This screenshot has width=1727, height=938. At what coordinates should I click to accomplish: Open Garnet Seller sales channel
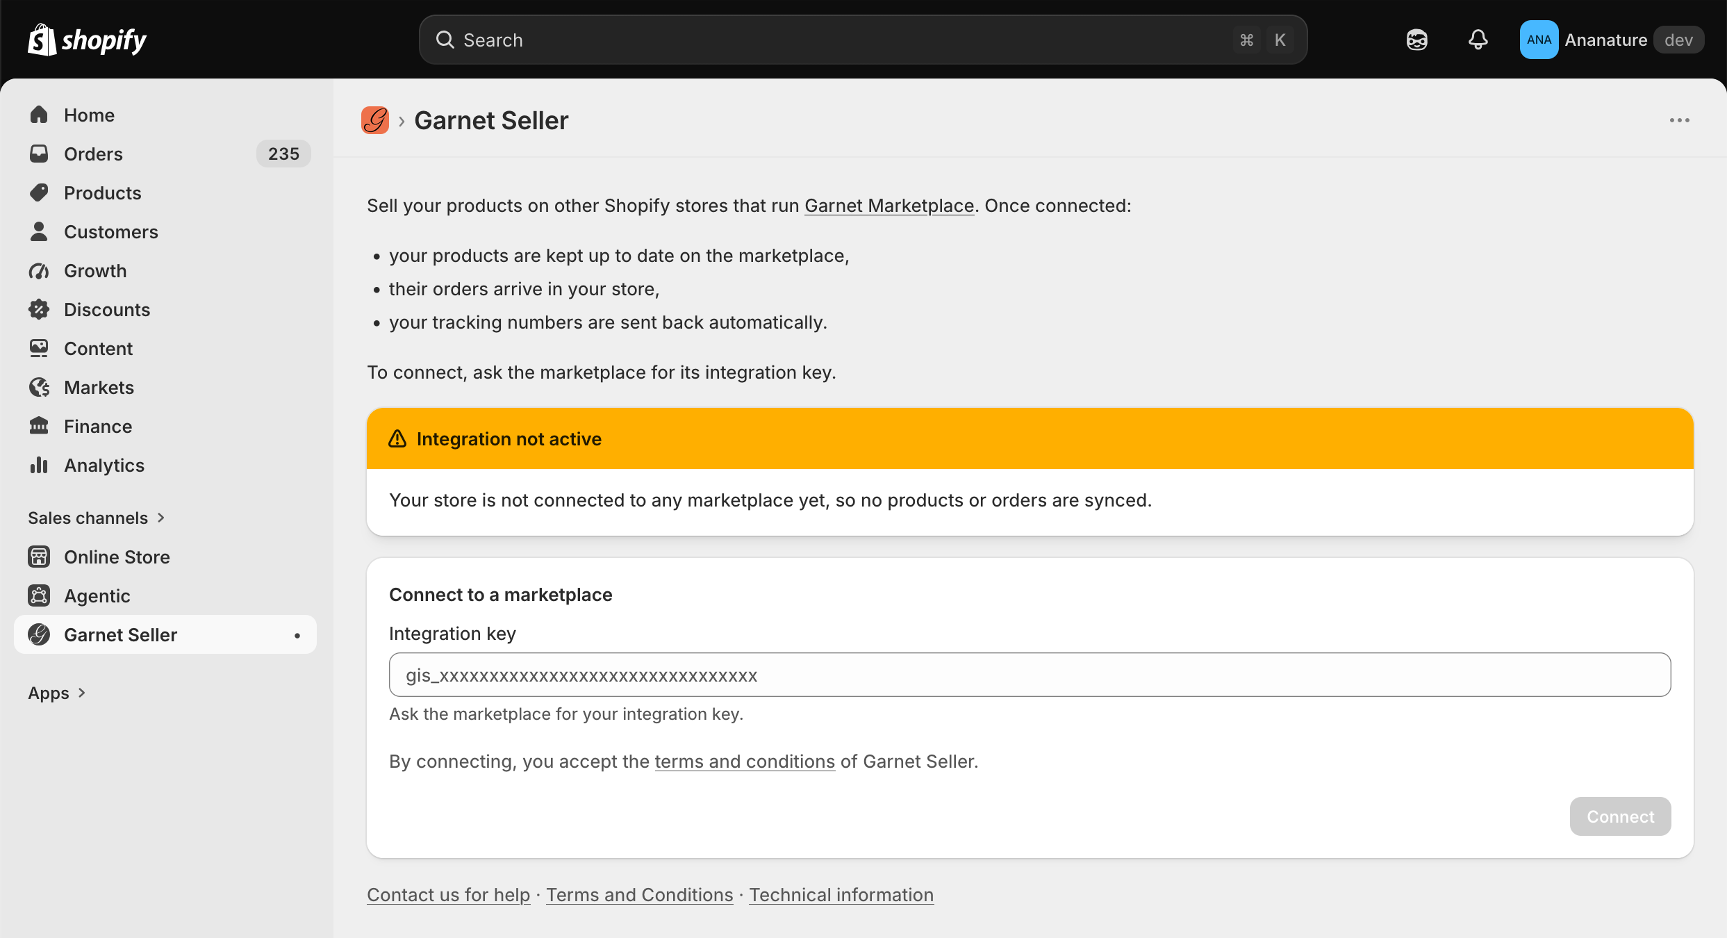165,634
